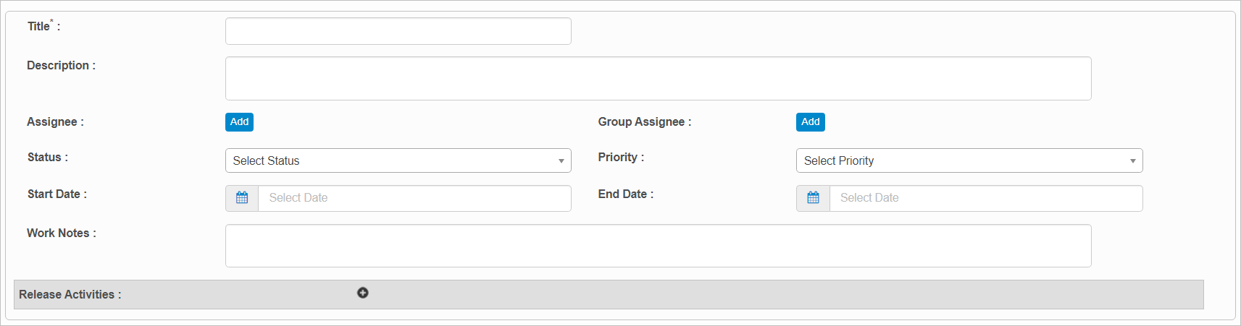Focus the Title text field
This screenshot has height=326, width=1241.
click(398, 31)
